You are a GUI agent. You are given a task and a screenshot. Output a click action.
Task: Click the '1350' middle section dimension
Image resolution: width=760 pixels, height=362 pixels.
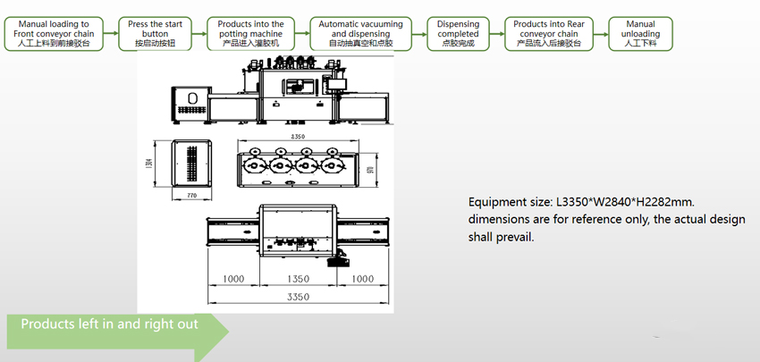click(x=298, y=279)
